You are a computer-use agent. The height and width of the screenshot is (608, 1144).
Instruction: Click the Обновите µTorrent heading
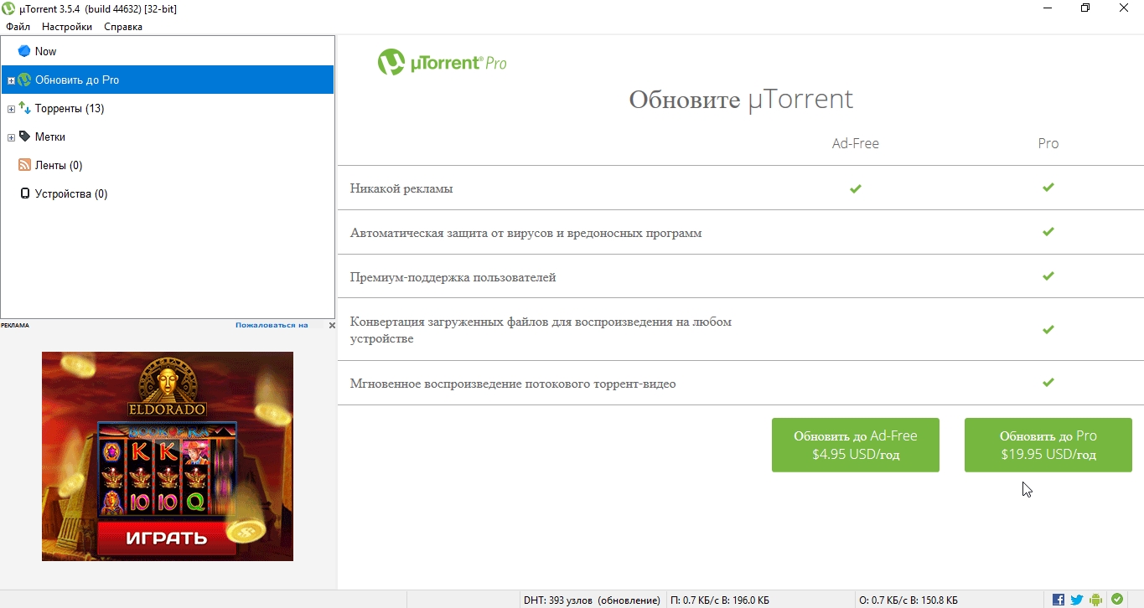741,100
